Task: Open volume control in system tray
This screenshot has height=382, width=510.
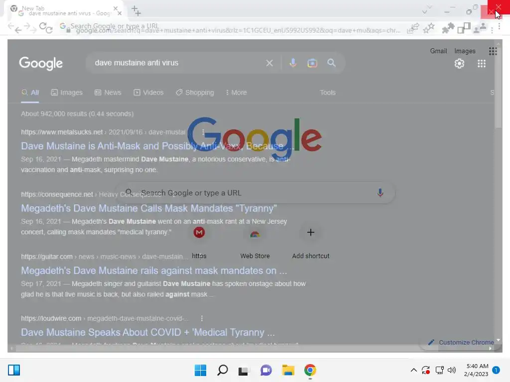Action: pyautogui.click(x=452, y=370)
